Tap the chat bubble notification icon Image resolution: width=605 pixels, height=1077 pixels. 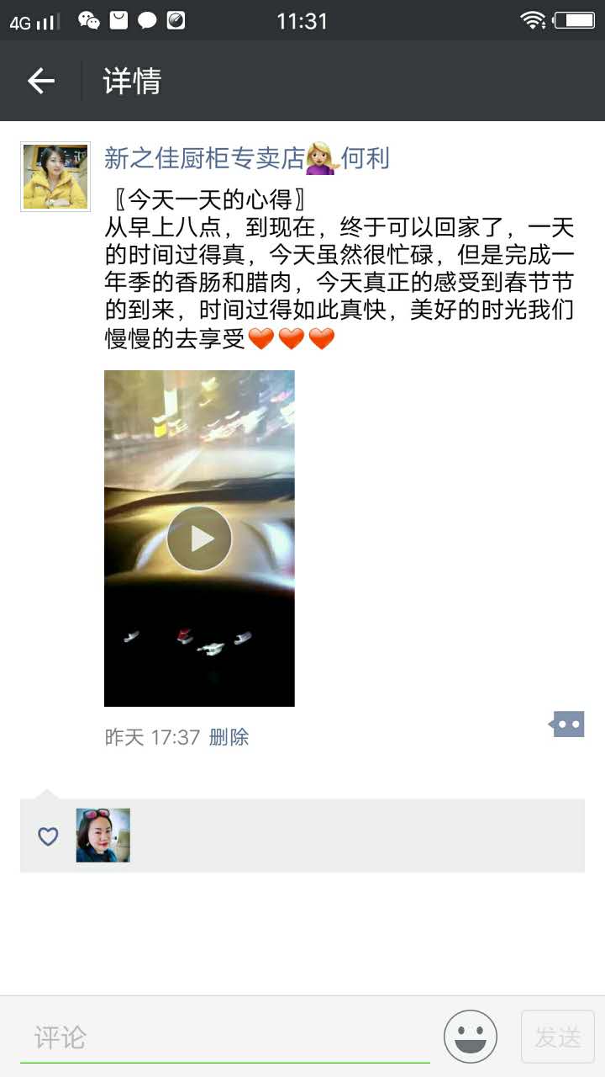pyautogui.click(x=147, y=20)
